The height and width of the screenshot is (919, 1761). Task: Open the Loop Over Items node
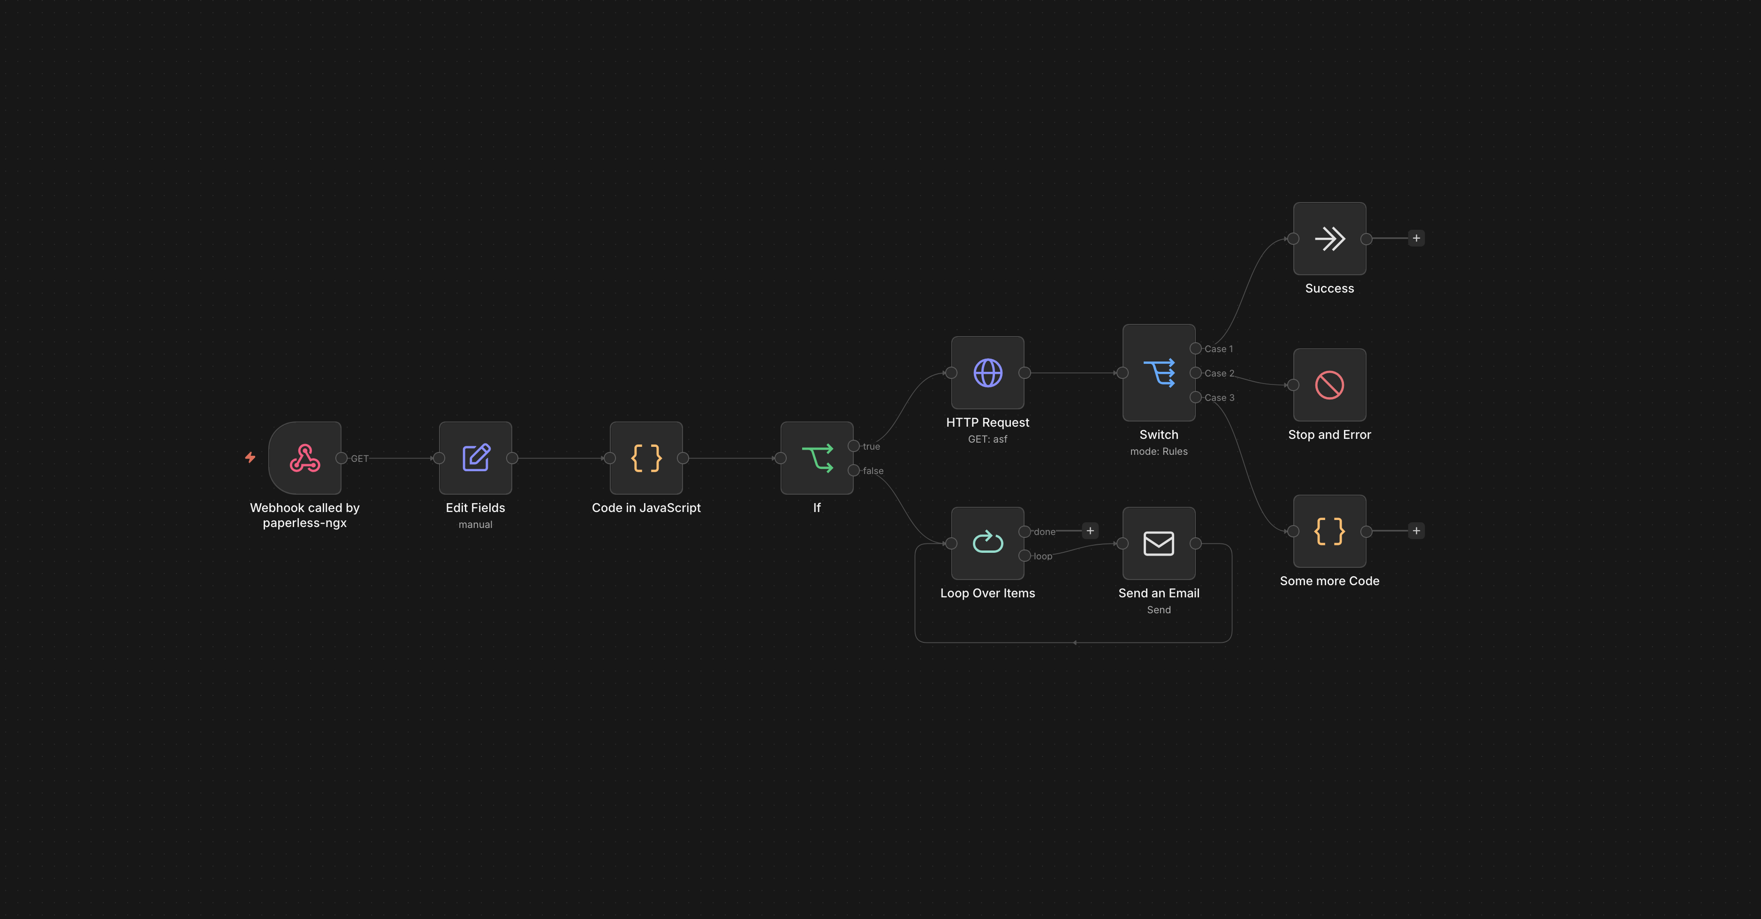click(988, 543)
